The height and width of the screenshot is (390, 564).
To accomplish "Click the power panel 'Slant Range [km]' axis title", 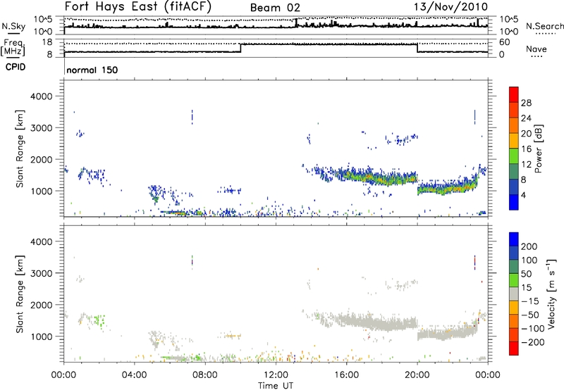I will tap(20, 149).
